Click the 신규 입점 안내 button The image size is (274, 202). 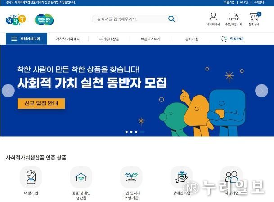click(41, 103)
